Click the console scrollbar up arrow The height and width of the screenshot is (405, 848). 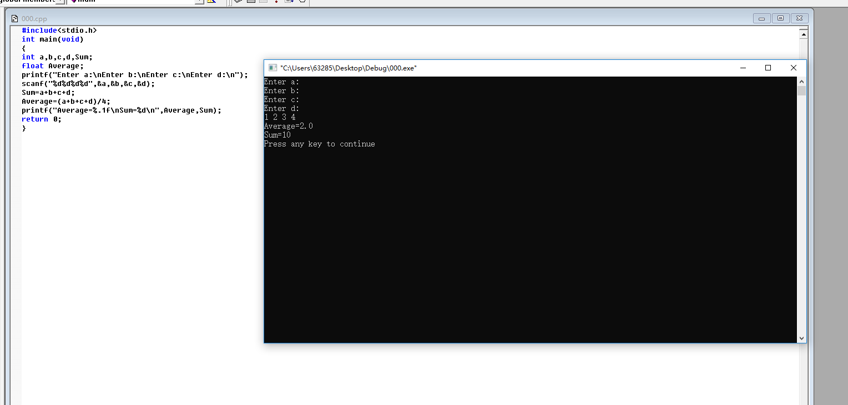(x=801, y=81)
